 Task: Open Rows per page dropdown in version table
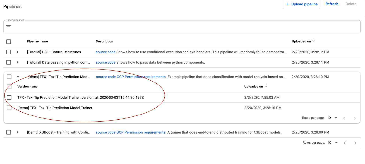coord(332,118)
